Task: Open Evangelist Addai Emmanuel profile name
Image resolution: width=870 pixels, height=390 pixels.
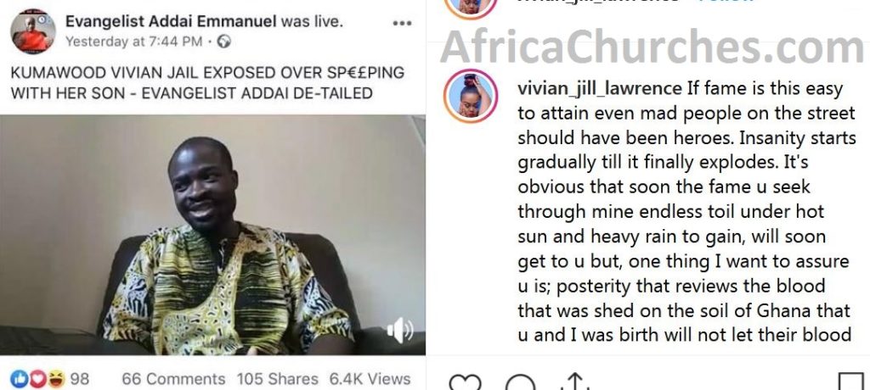Action: click(171, 21)
